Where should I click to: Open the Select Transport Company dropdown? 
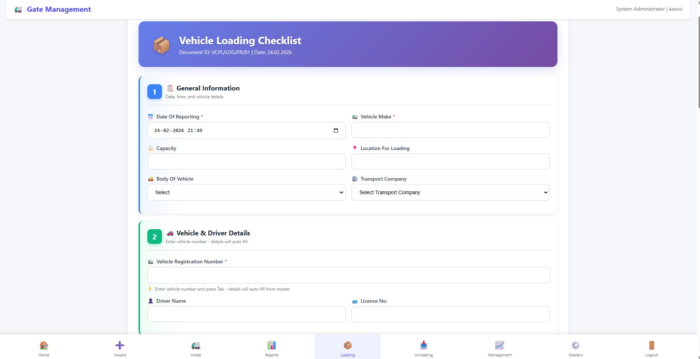tap(450, 192)
